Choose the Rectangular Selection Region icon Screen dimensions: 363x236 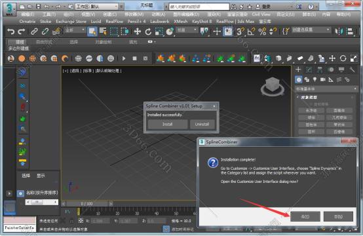point(113,31)
